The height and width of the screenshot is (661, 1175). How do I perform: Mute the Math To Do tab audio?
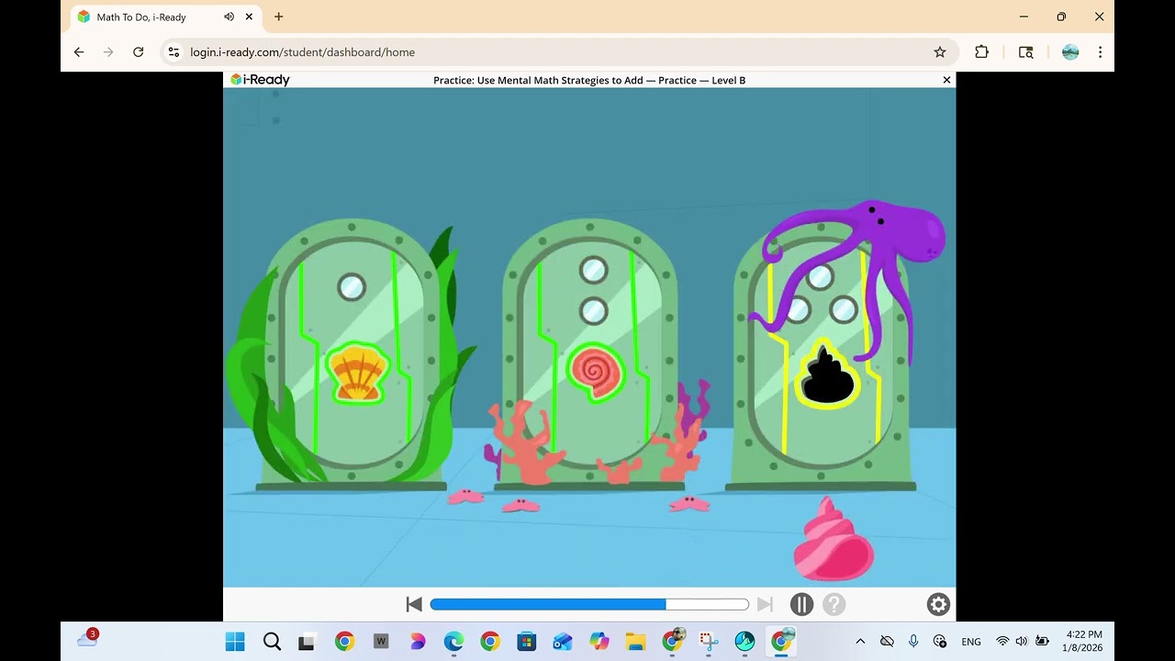coord(229,17)
